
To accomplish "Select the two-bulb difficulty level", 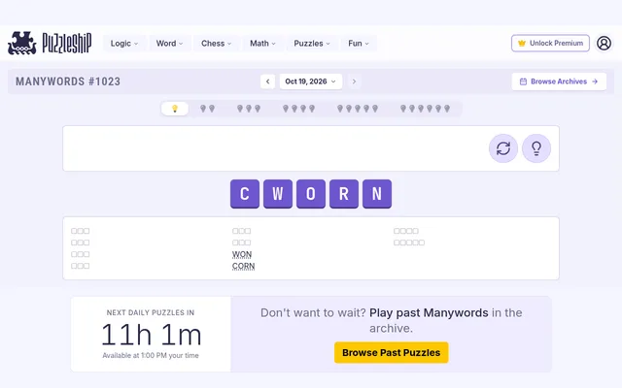I will click(x=207, y=109).
